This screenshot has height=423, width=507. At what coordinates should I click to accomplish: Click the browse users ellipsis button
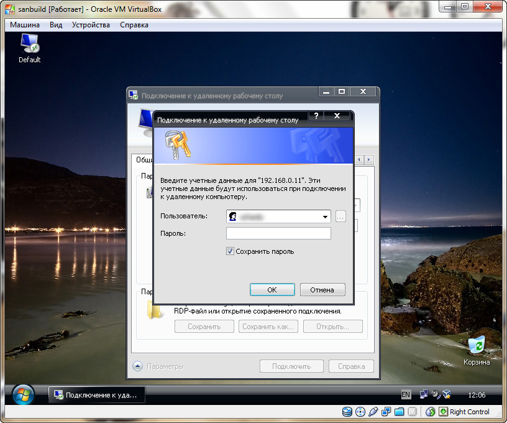340,217
